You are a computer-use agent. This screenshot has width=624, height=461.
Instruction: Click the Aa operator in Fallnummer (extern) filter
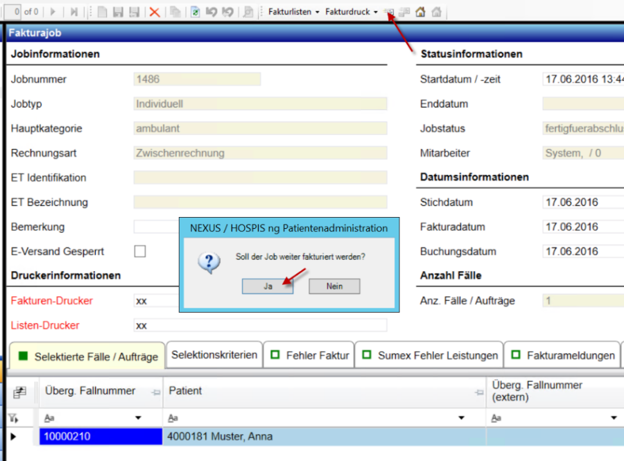click(x=496, y=418)
